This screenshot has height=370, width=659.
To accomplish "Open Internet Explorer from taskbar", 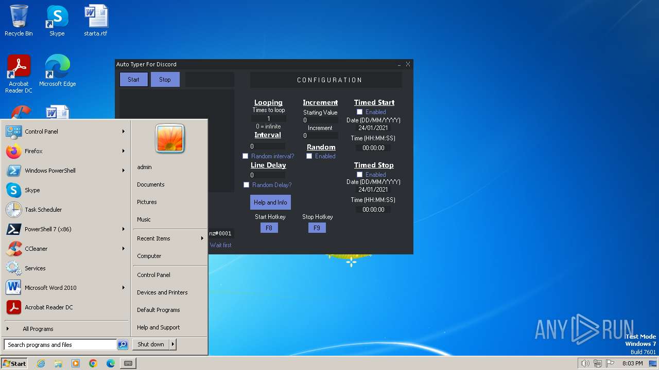I will tap(41, 363).
